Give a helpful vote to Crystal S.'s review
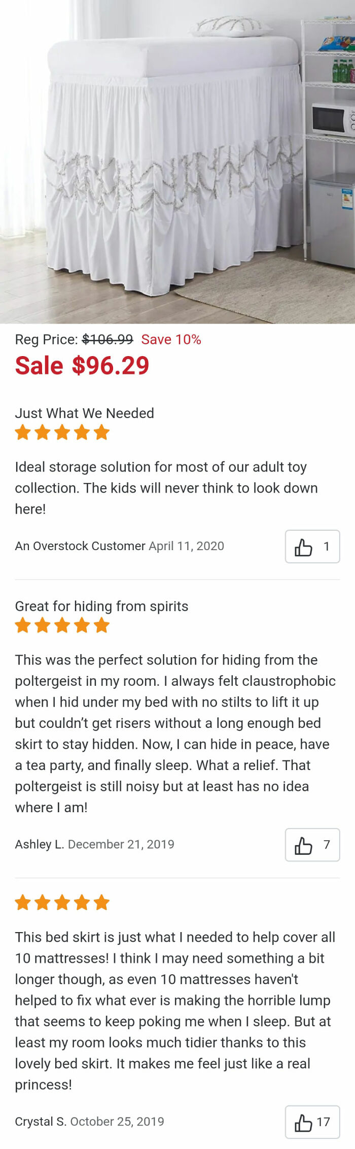This screenshot has width=355, height=1149. [x=313, y=1123]
